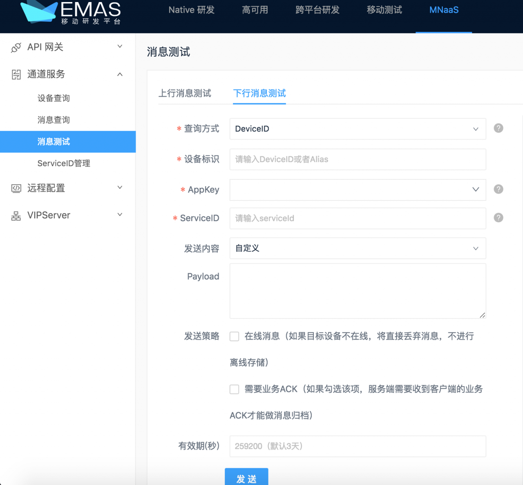Click the 消息测试 page heading
Image resolution: width=523 pixels, height=485 pixels.
pyautogui.click(x=168, y=52)
